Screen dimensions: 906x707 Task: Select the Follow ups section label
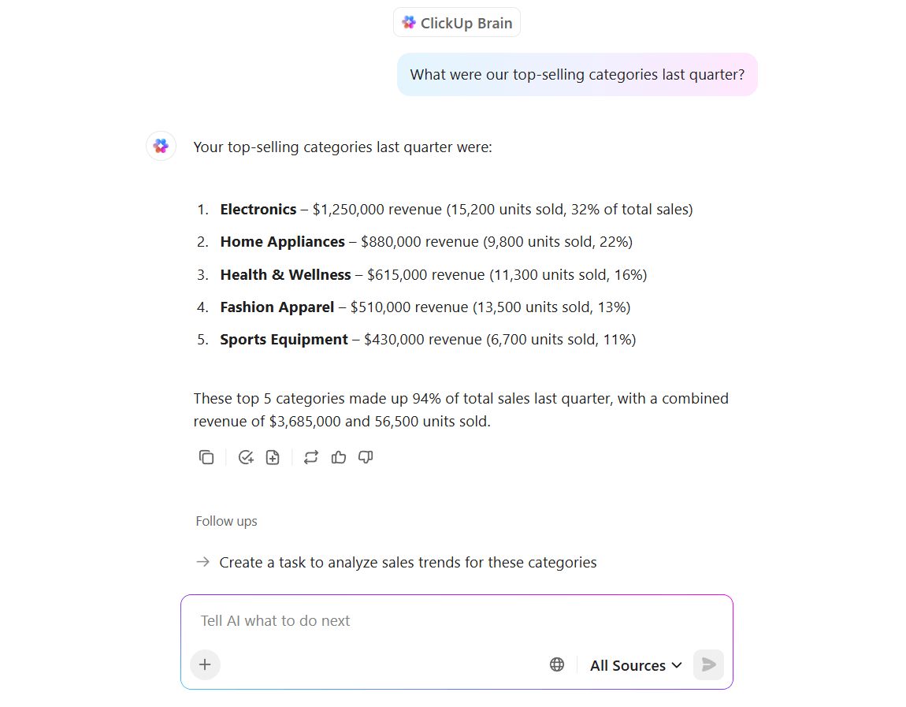click(x=226, y=521)
